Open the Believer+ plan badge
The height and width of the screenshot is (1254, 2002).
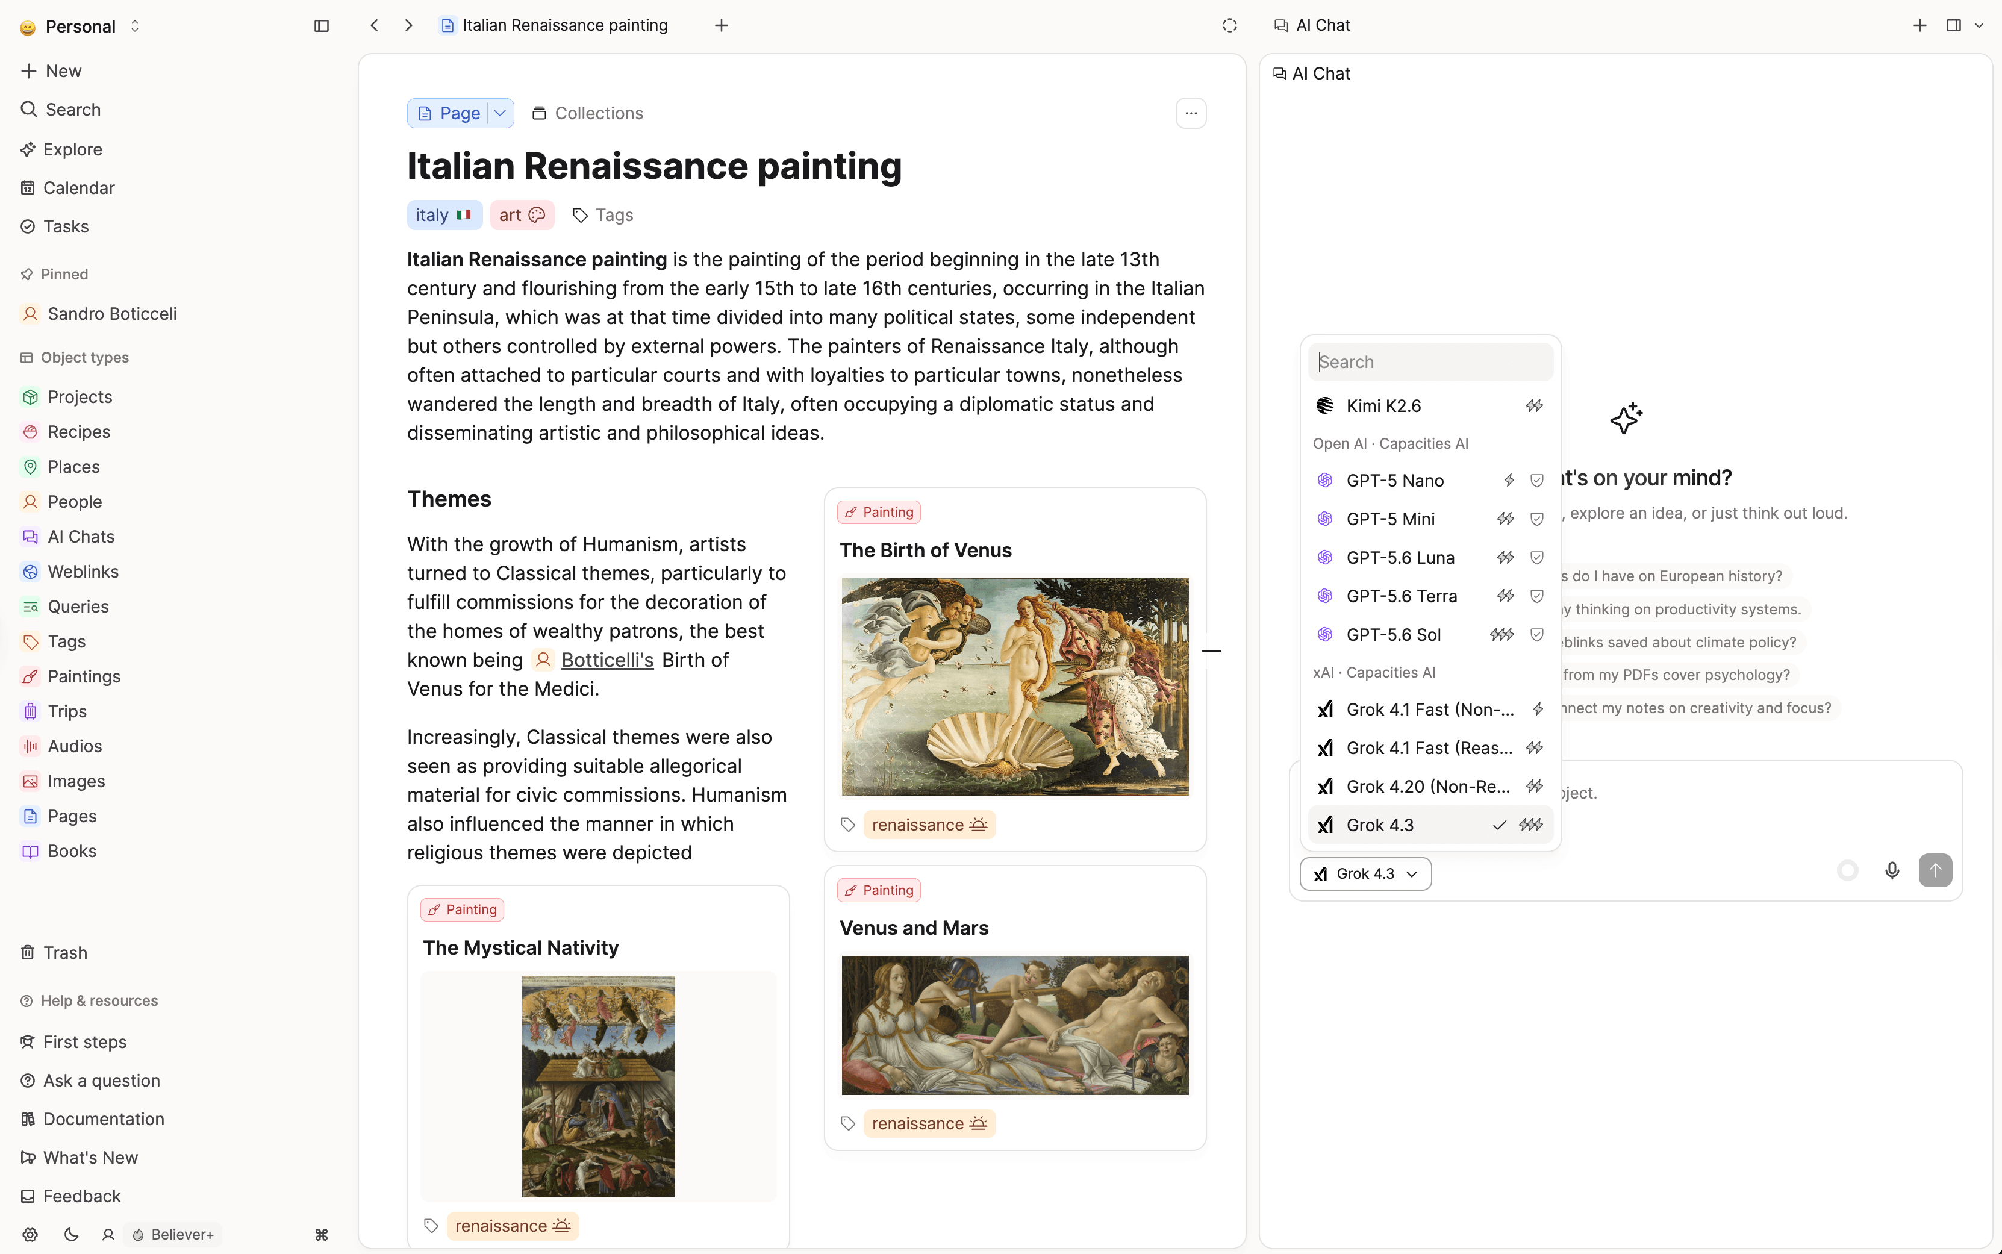172,1235
